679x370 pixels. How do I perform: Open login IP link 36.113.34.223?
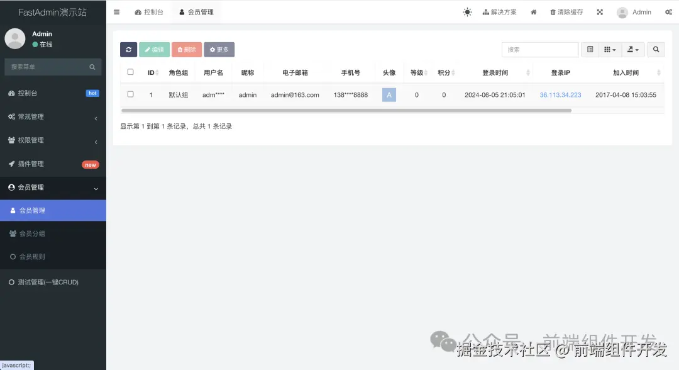coord(560,95)
